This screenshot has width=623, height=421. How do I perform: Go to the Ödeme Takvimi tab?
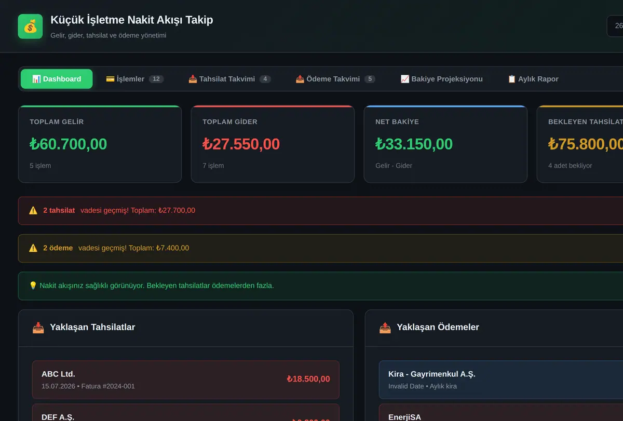[x=335, y=79]
